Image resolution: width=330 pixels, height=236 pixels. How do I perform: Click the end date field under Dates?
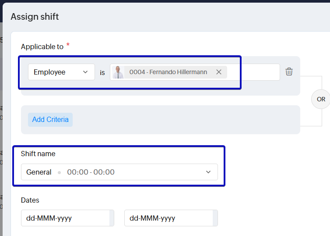(x=168, y=218)
